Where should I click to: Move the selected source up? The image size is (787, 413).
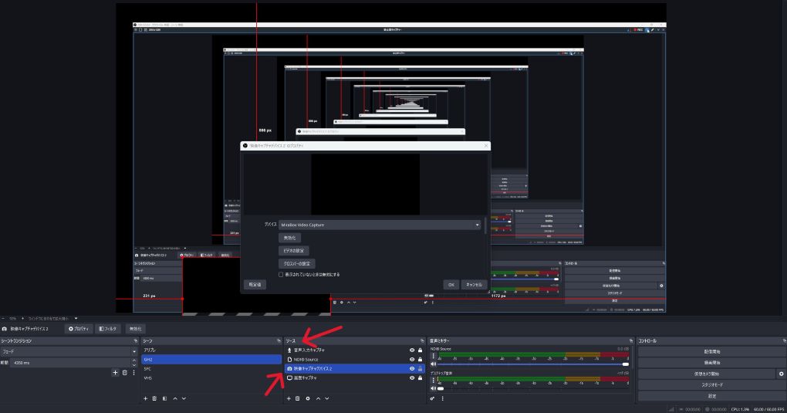coord(317,398)
